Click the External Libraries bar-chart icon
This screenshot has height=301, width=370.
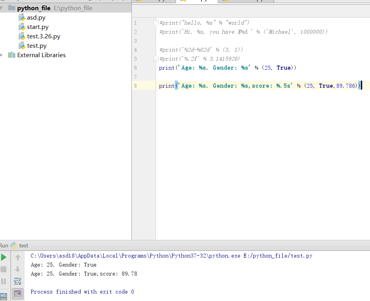[x=12, y=55]
